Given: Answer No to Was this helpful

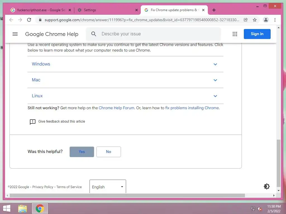Looking at the screenshot, I should tap(109, 152).
